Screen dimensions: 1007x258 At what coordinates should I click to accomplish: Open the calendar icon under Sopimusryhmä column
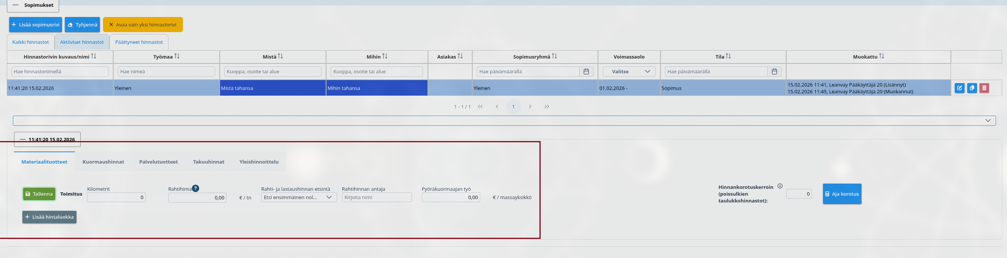pyautogui.click(x=586, y=72)
